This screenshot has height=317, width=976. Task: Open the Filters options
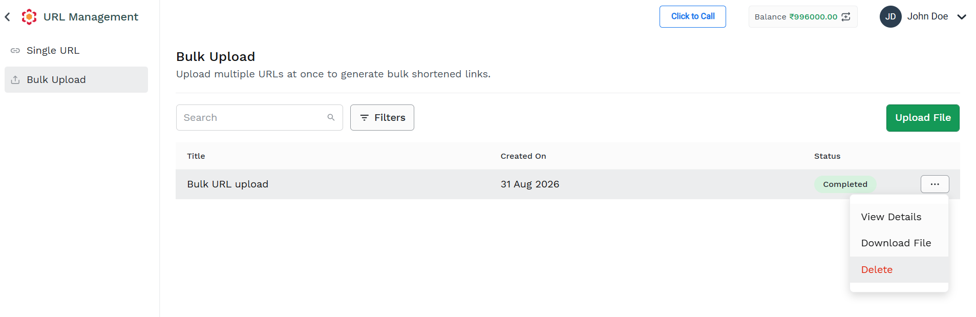tap(382, 118)
